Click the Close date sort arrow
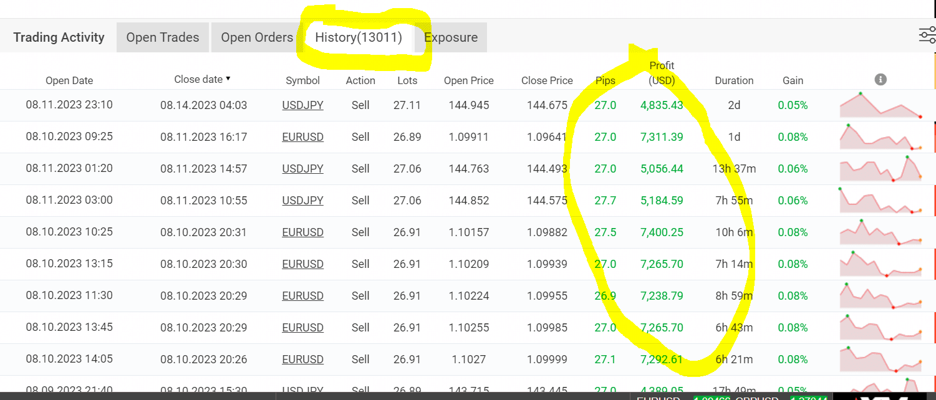 coord(228,79)
